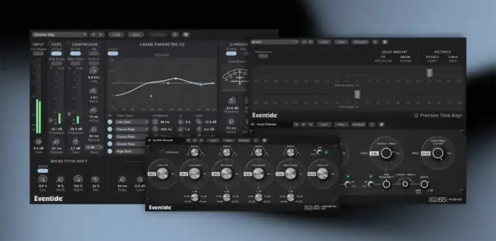Viewport: 496px width, 241px height.
Task: Click Save in the channel strip toolbar
Action: pyautogui.click(x=136, y=34)
